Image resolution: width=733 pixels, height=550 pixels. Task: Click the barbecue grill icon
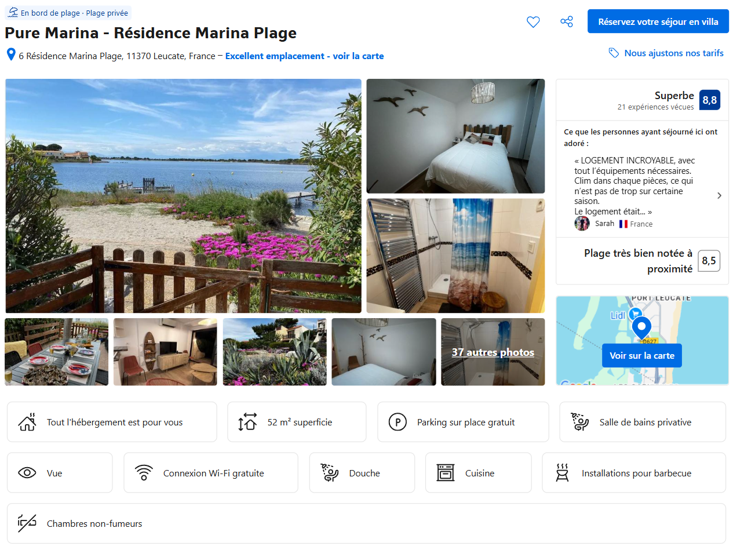click(562, 473)
